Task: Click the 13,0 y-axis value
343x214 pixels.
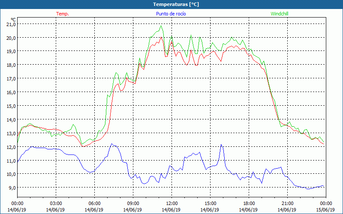Action: 11,133
